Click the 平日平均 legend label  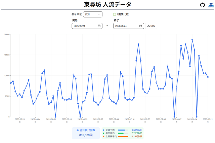110,133
